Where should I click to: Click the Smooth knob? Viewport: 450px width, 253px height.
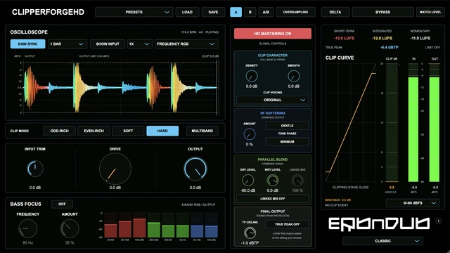(294, 77)
